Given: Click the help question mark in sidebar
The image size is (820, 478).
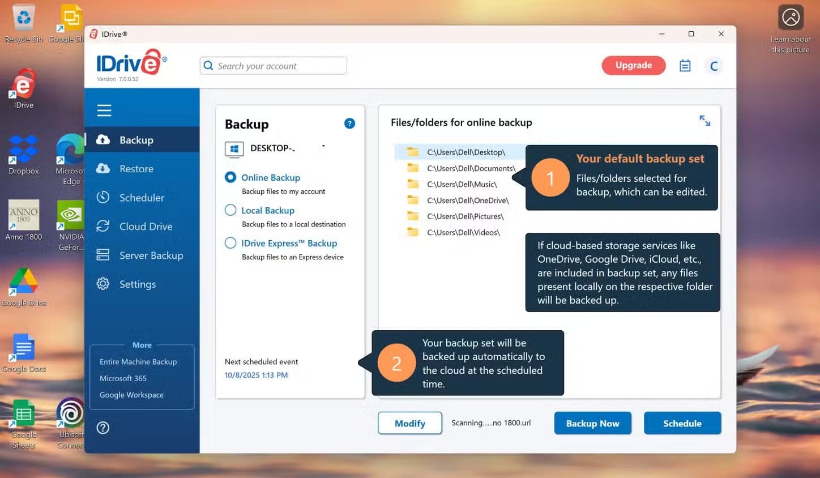Looking at the screenshot, I should click(103, 428).
